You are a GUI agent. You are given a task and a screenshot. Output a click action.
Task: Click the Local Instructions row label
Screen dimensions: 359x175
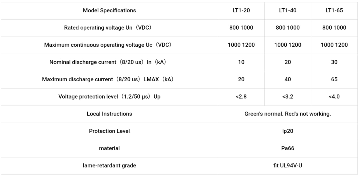click(109, 114)
